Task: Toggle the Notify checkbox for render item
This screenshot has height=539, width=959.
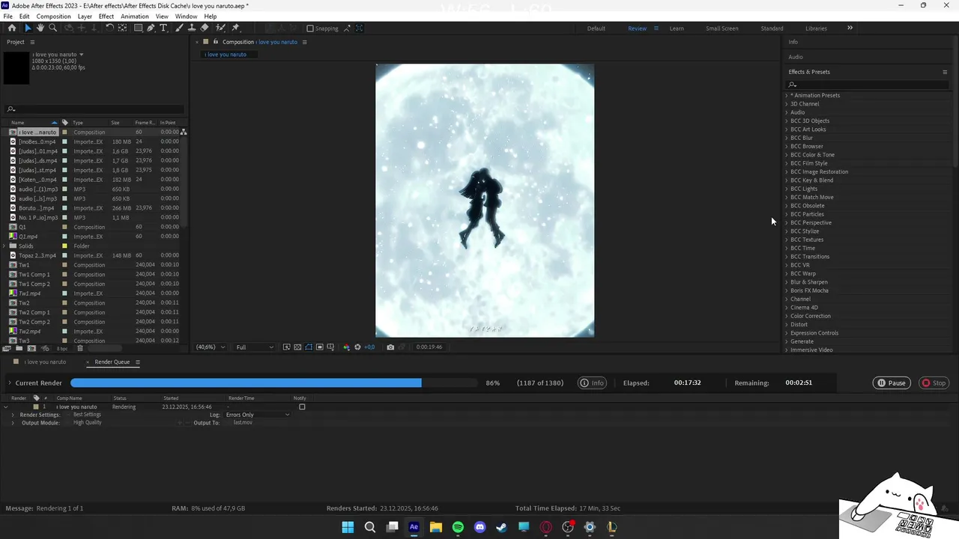Action: 302,406
